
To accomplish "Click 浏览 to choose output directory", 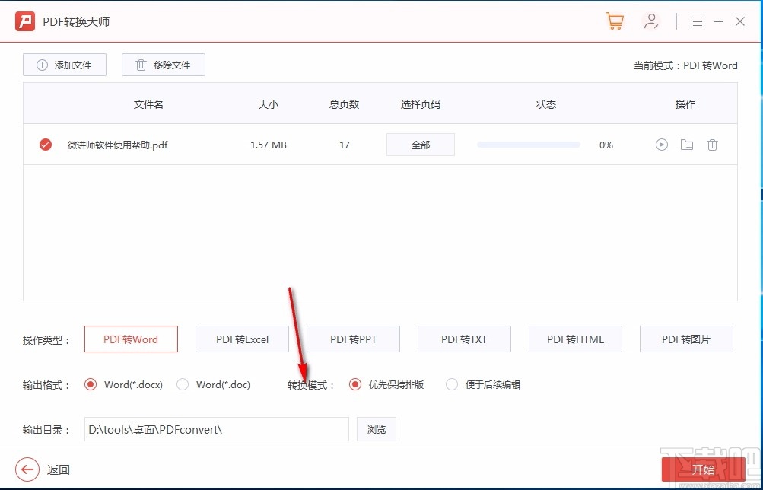I will click(x=376, y=428).
